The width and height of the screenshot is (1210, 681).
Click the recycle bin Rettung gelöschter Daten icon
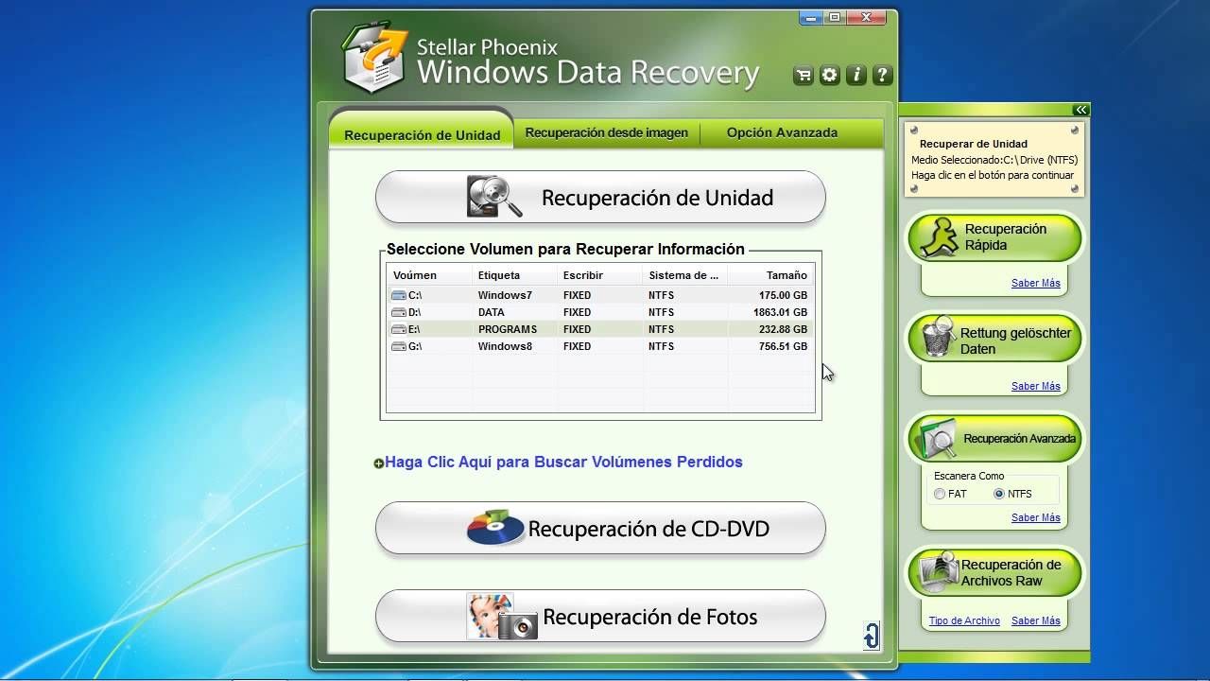click(938, 339)
